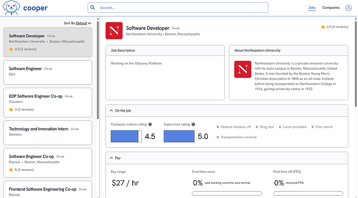Click the star icon next to 4.5 header rating

323,27
